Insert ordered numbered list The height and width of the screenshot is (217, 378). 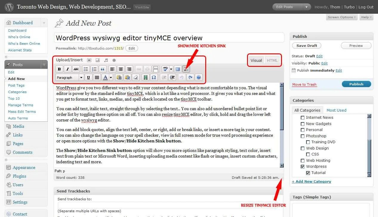coord(94,69)
